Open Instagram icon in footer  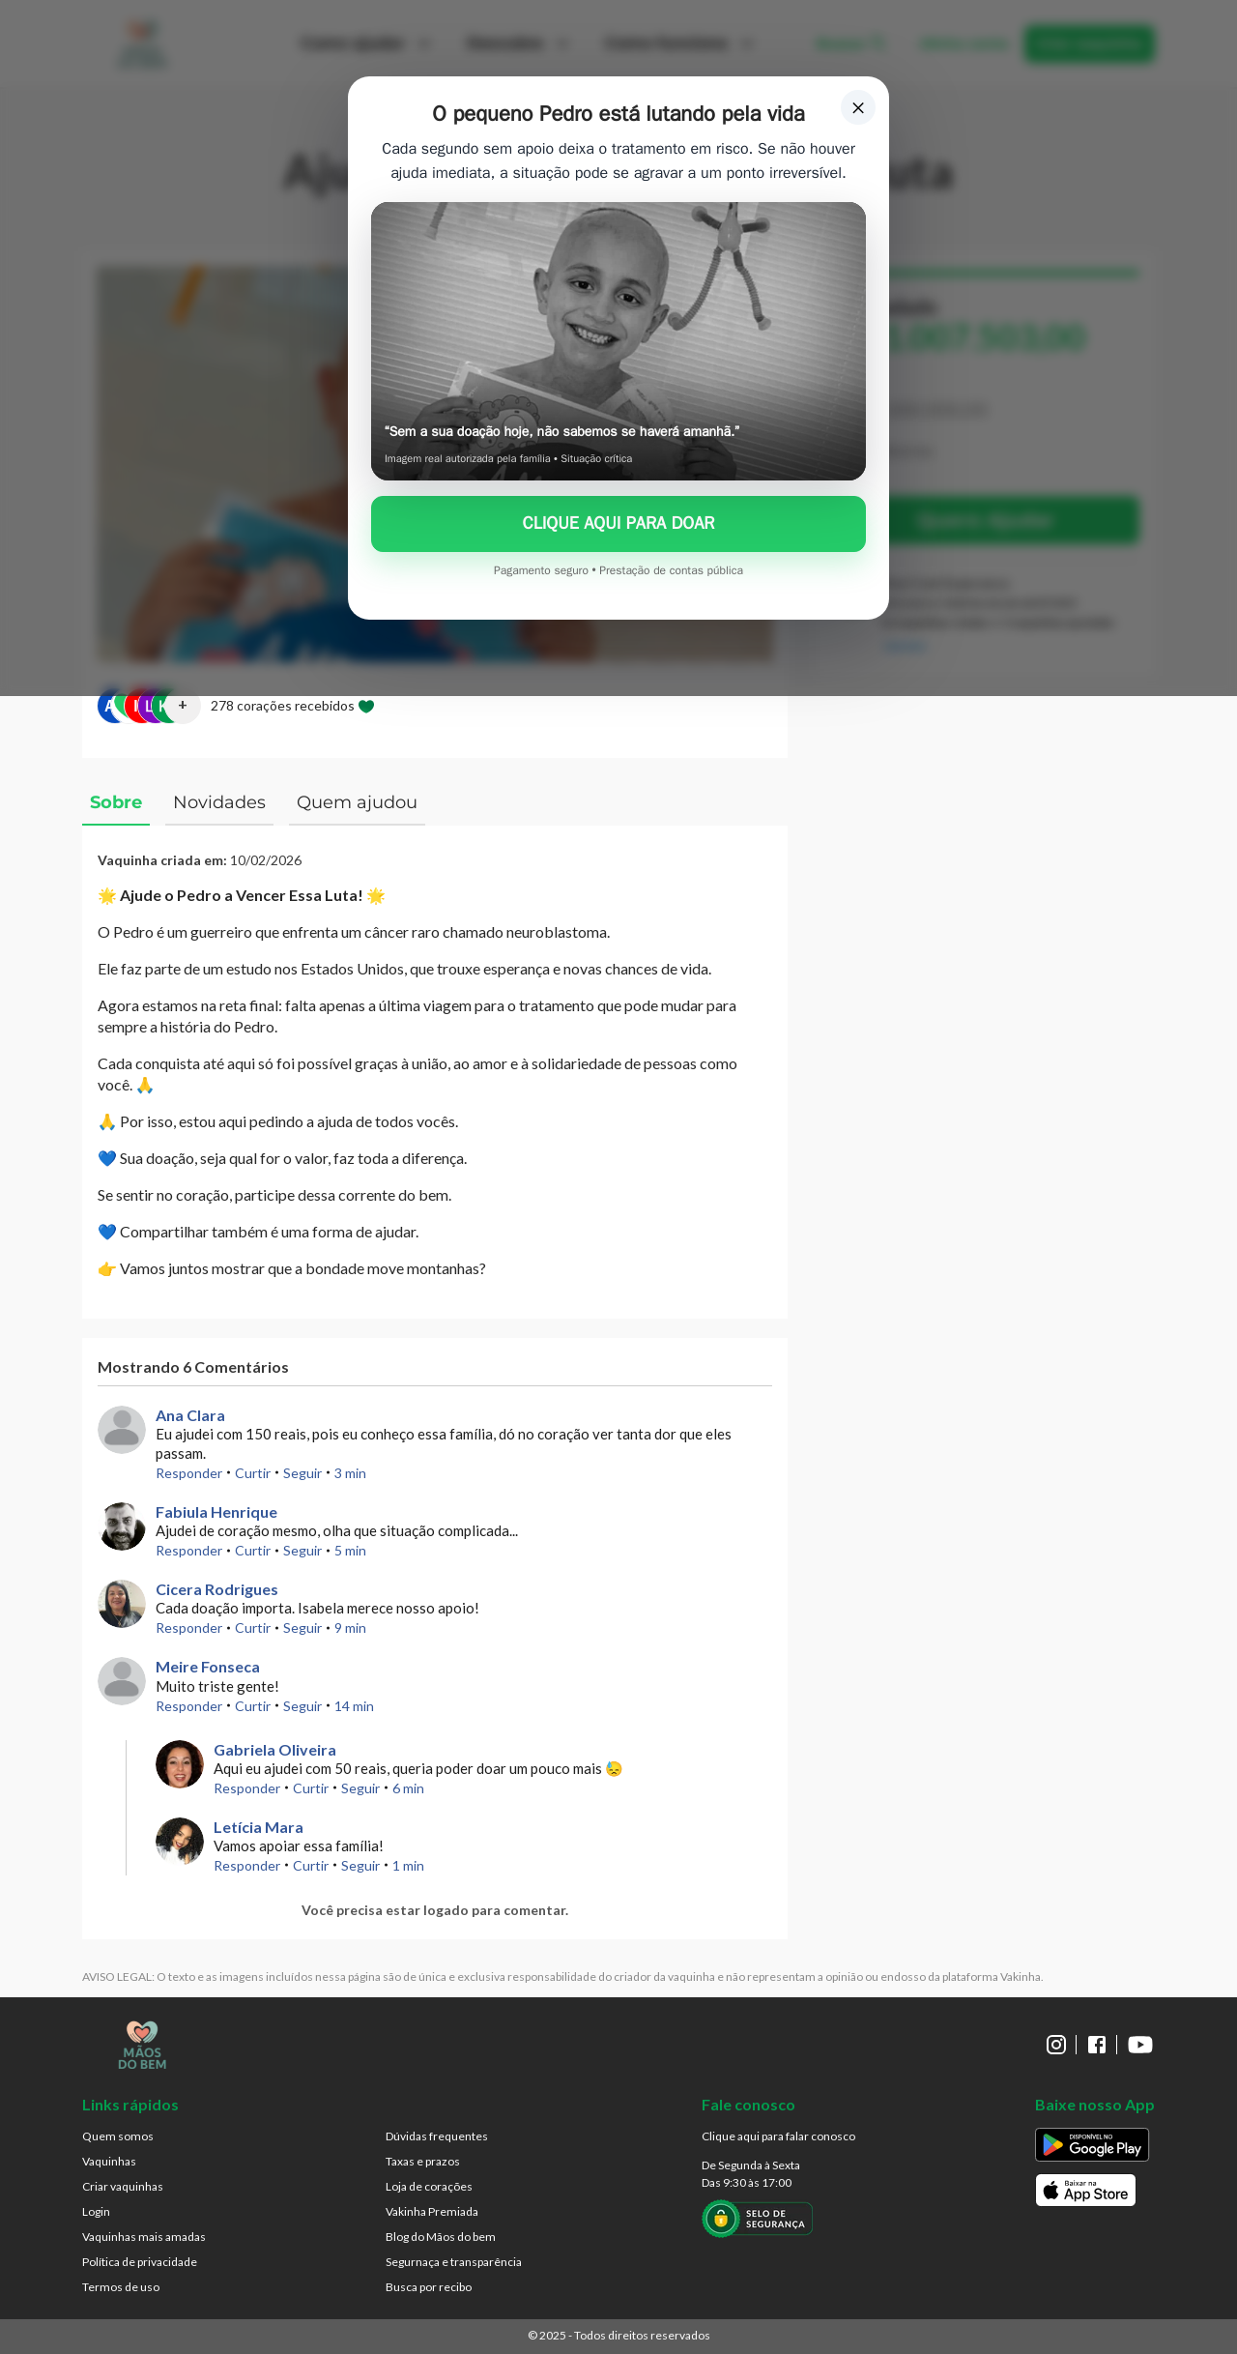click(1056, 2045)
